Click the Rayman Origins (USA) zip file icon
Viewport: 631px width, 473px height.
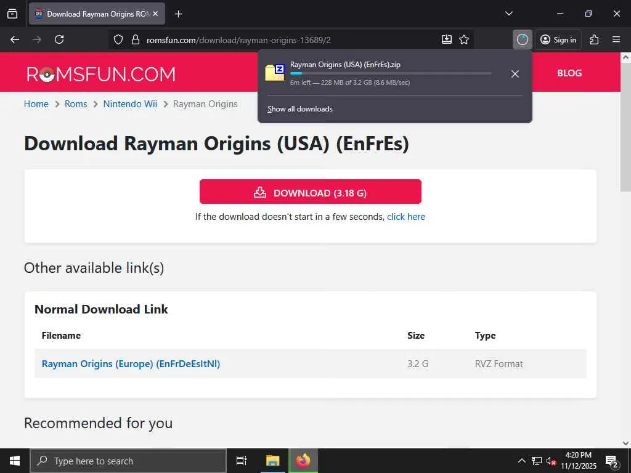[275, 73]
